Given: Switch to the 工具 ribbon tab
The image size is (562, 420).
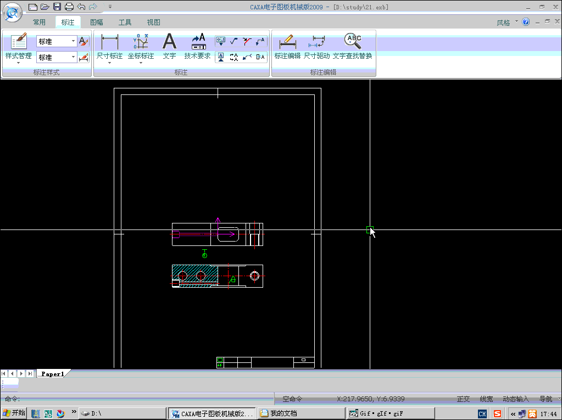Looking at the screenshot, I should tap(125, 22).
